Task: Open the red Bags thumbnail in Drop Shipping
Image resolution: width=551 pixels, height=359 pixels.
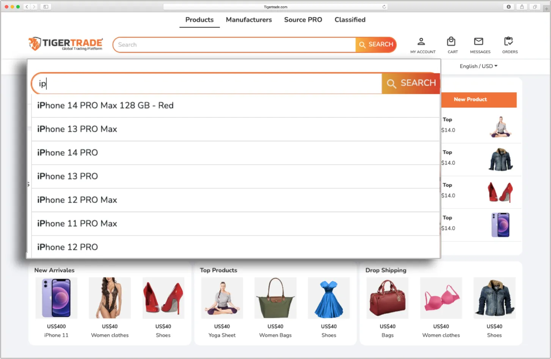Action: point(388,298)
